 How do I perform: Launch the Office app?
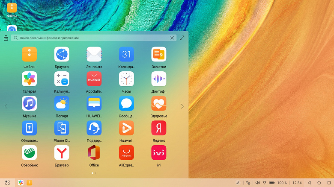(94, 152)
